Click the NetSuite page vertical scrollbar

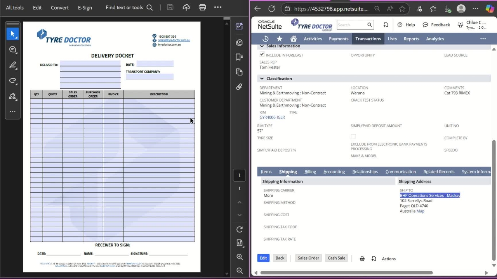tap(494, 200)
